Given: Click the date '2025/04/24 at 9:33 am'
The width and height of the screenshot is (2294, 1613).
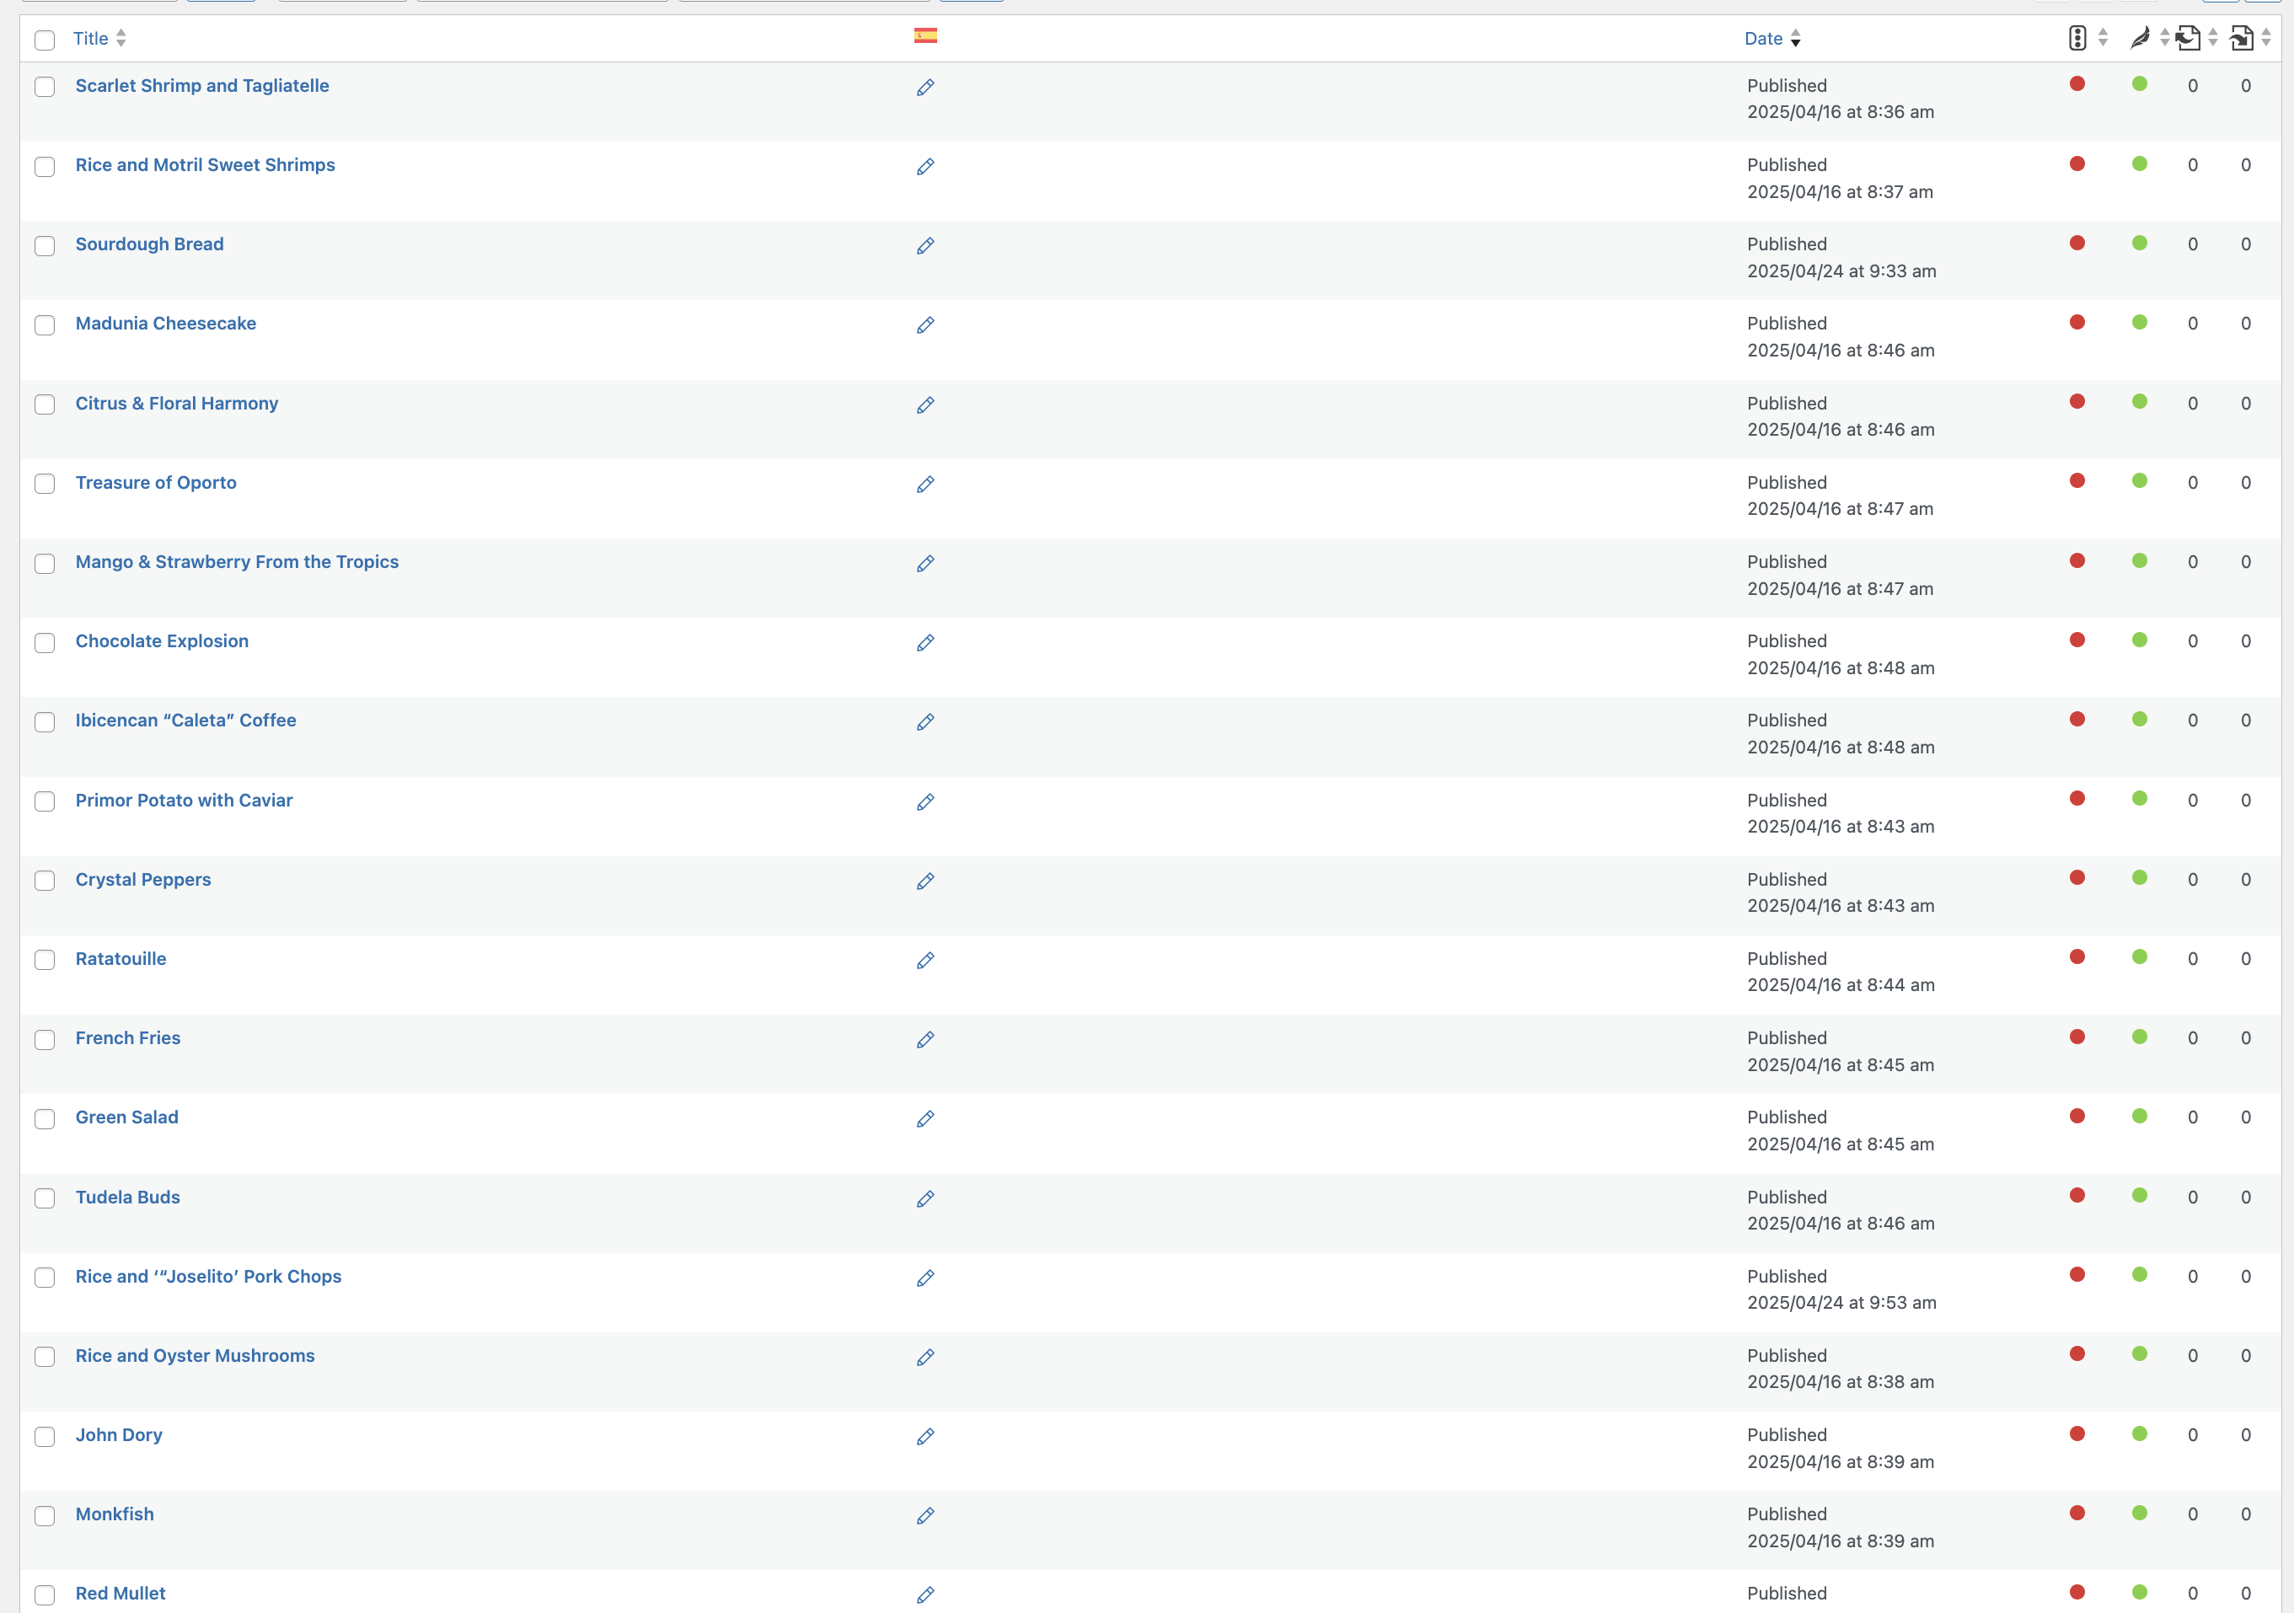Looking at the screenshot, I should coord(1841,271).
